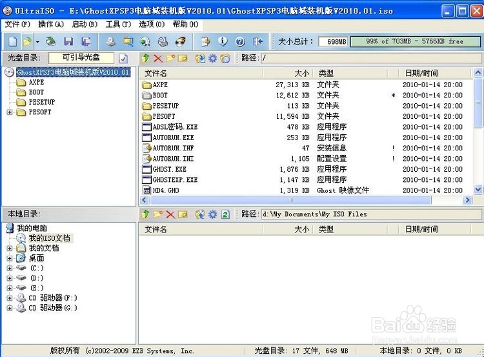Viewport: 484px width, 357px height.
Task: Expand the (C:) drive node
Action: [10, 268]
